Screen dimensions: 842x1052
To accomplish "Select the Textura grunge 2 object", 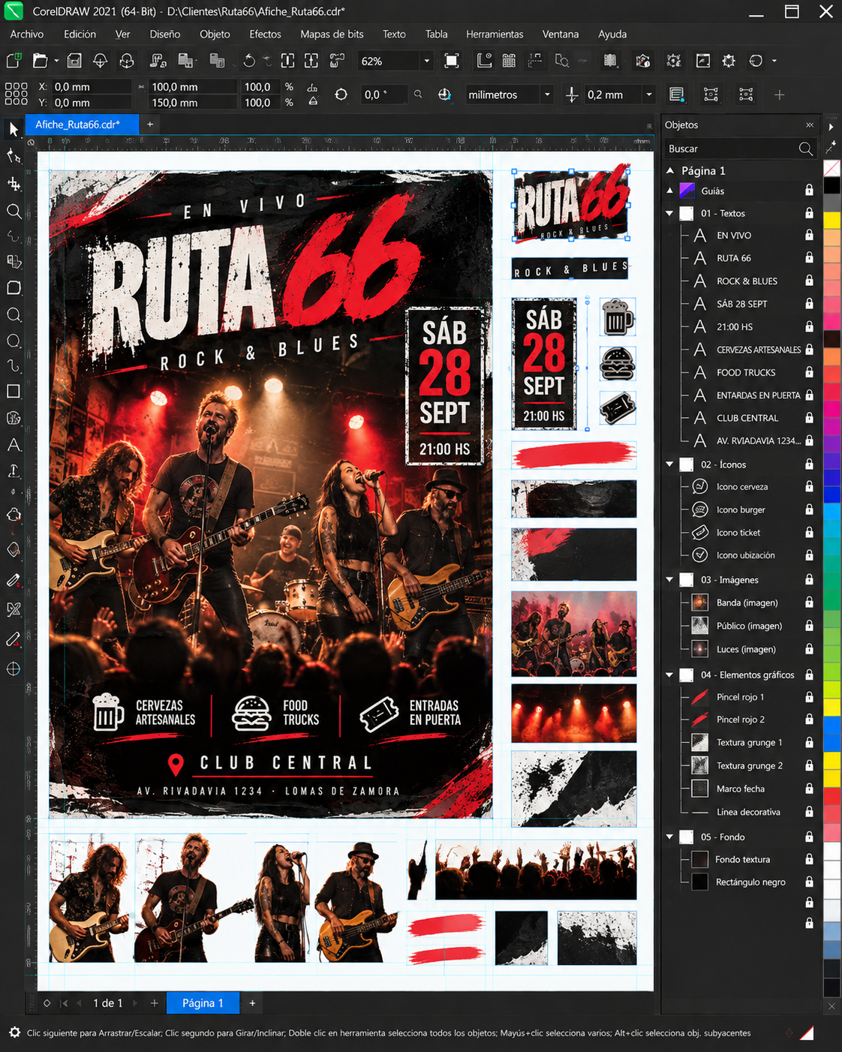I will (749, 765).
